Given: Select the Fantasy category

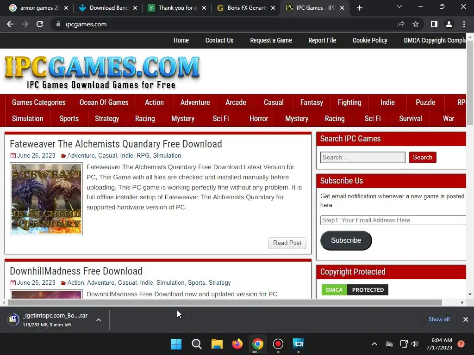Looking at the screenshot, I should point(312,102).
